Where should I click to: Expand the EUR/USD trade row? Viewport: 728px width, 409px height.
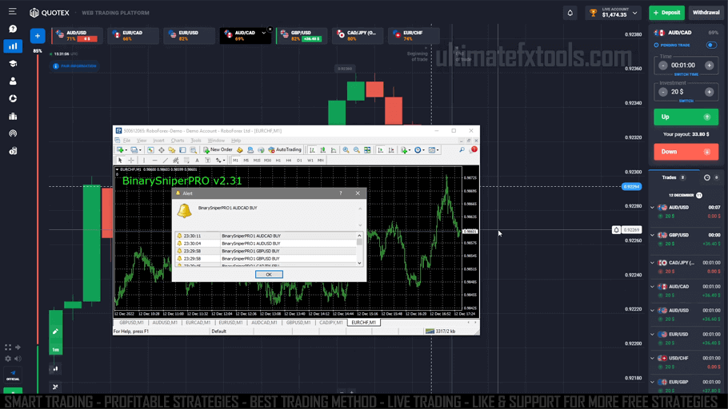tap(652, 335)
